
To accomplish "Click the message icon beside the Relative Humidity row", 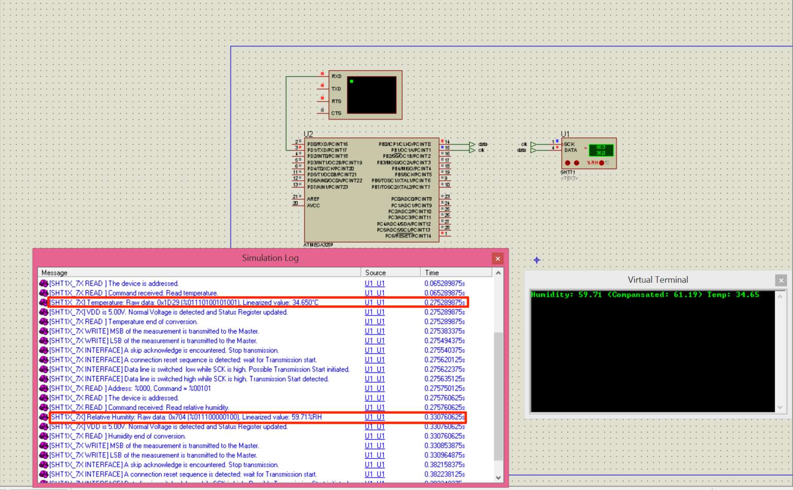I will [44, 417].
